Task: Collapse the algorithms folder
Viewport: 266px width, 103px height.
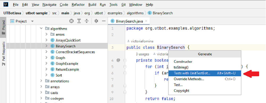Action: [x=41, y=29]
